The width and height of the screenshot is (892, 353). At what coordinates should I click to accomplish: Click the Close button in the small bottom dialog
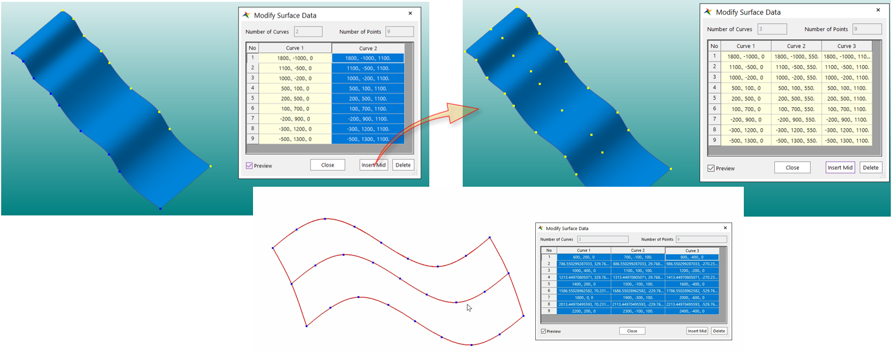(632, 331)
